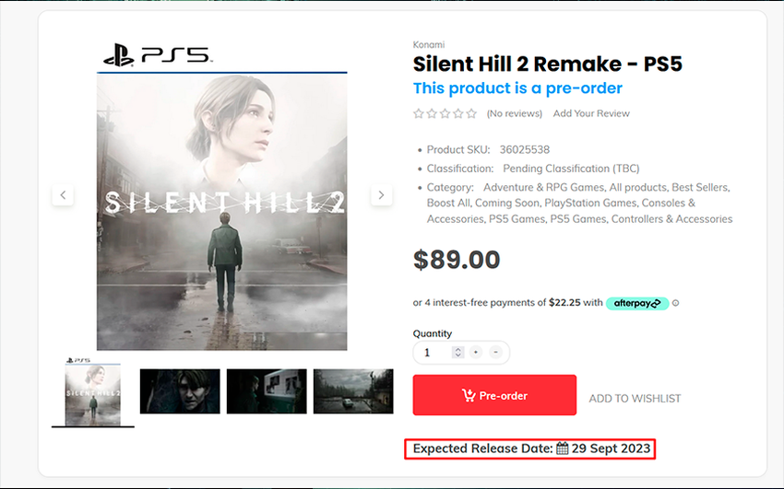Viewport: 784px width, 489px height.
Task: Select the fourth foggy street thumbnail
Action: [x=353, y=391]
